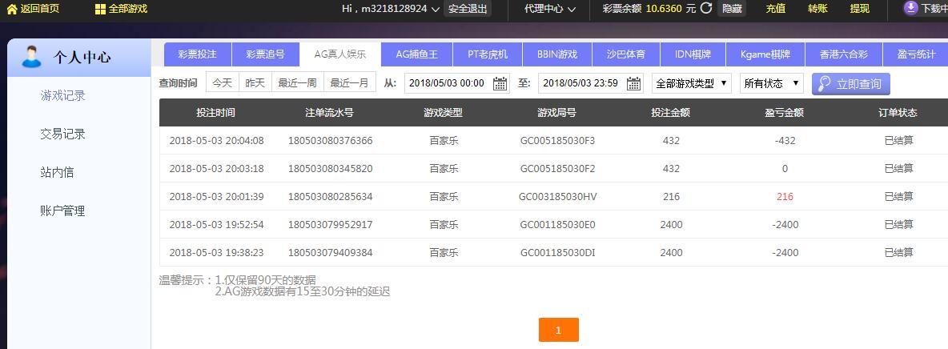Click the 安全退出 logout button
Viewport: 948px width, 349px height.
point(468,9)
